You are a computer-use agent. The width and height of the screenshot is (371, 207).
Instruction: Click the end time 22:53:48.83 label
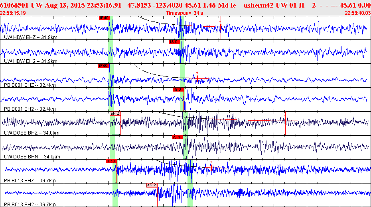pyautogui.click(x=358, y=13)
